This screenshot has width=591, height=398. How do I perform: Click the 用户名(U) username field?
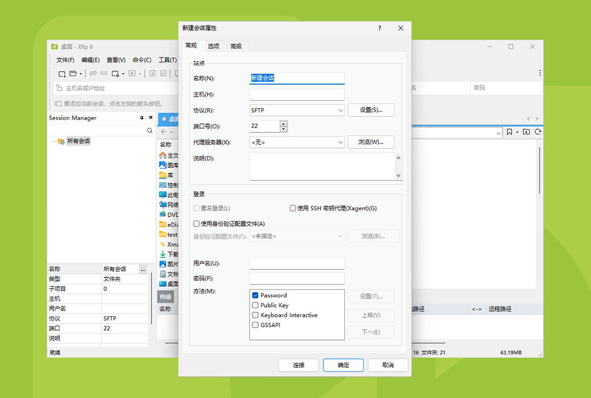(297, 263)
